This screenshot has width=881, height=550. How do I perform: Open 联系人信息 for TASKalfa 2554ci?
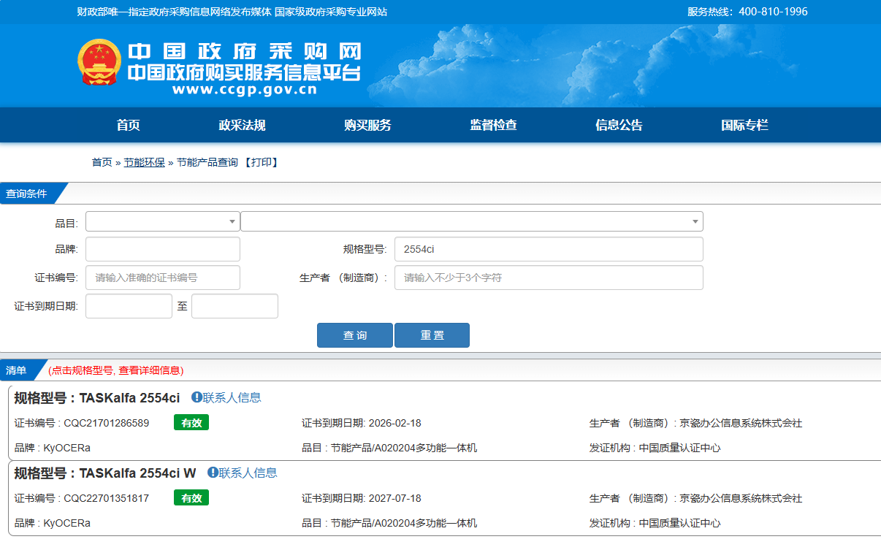[x=232, y=397]
